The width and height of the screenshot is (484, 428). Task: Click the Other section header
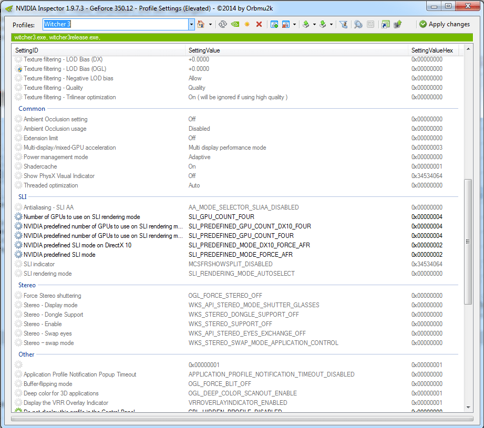[26, 354]
